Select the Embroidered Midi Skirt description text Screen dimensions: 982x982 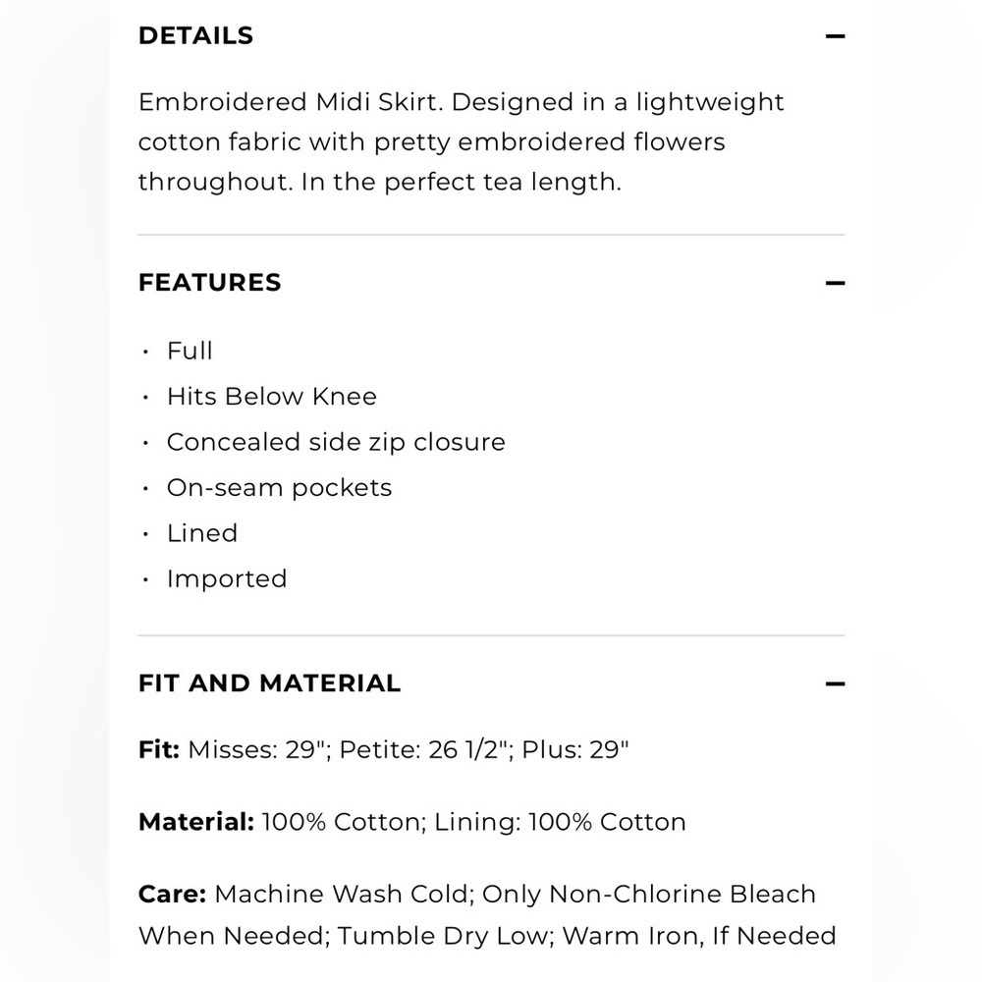[461, 142]
